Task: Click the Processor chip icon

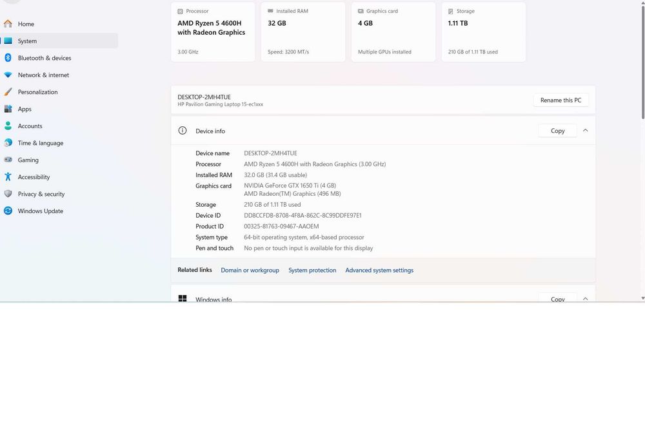Action: (180, 11)
